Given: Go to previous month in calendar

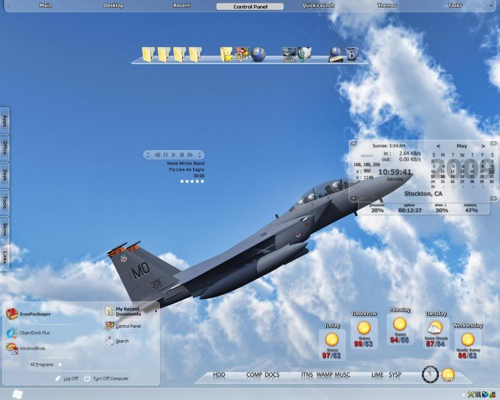Looking at the screenshot, I should pyautogui.click(x=438, y=146).
